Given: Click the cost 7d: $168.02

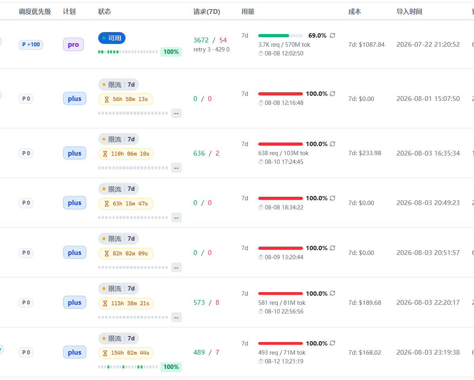Looking at the screenshot, I should [x=365, y=353].
